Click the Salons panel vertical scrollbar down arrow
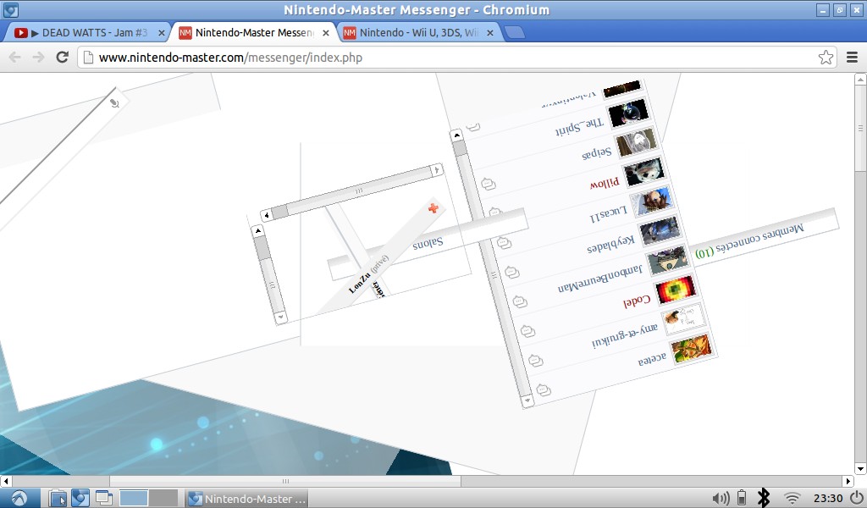The image size is (867, 508). pos(281,317)
